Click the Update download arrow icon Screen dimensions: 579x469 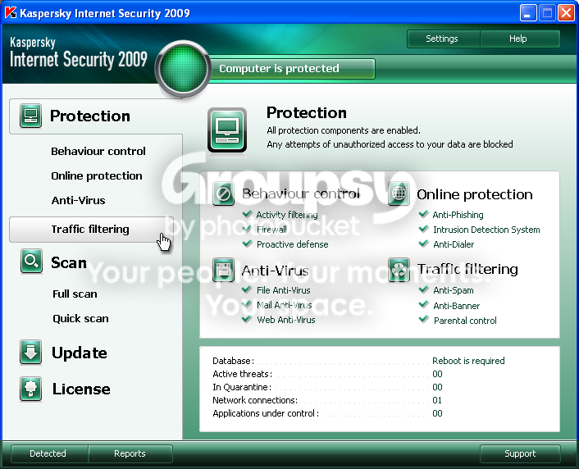pos(30,352)
